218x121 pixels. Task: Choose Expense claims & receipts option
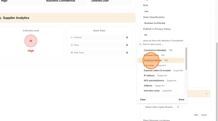157,71
